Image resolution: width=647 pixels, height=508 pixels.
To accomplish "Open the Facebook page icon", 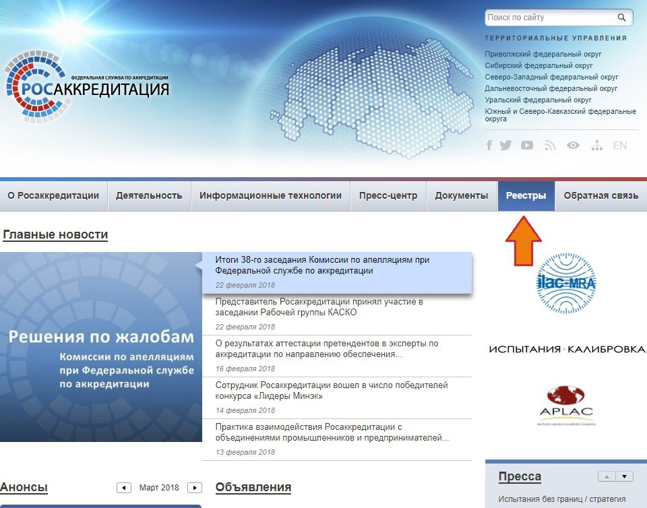I will (489, 145).
